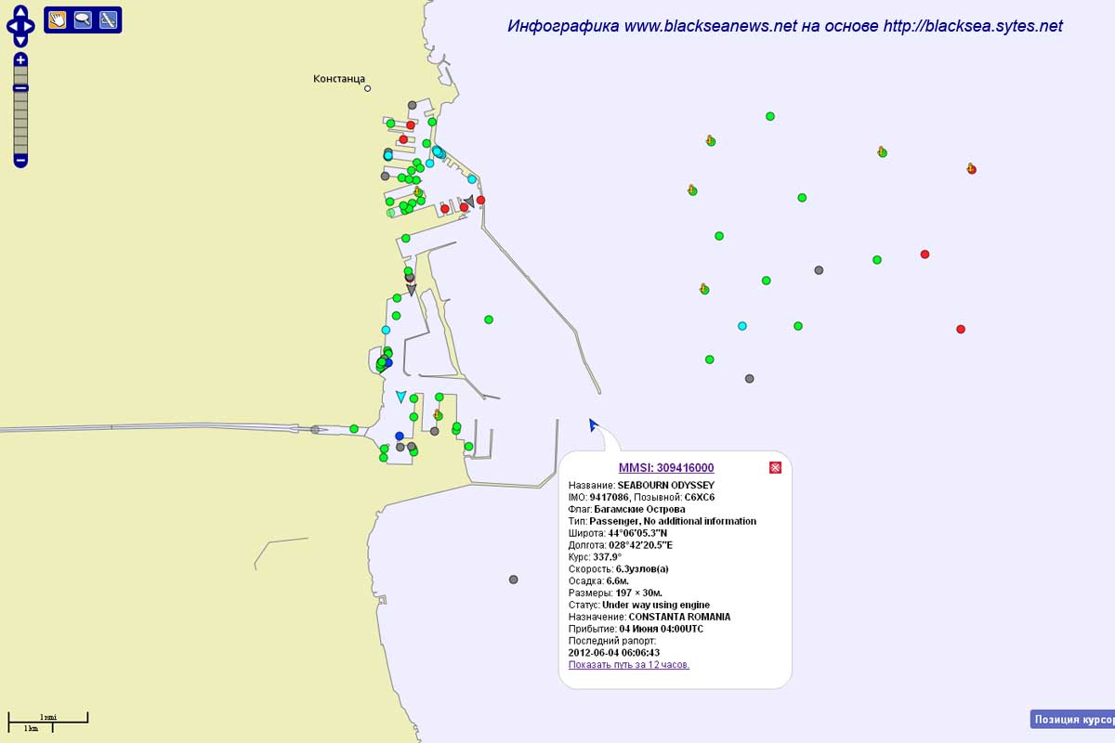Pan the map right with arrow
Screen dimensions: 1115x743
pos(30,26)
